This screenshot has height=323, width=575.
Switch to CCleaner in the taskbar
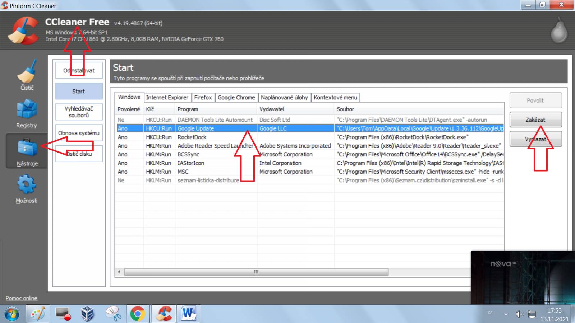(164, 314)
